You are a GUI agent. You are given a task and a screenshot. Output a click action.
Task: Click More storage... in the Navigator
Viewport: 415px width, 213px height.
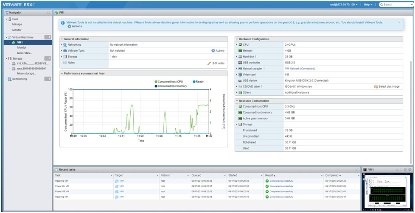26,73
